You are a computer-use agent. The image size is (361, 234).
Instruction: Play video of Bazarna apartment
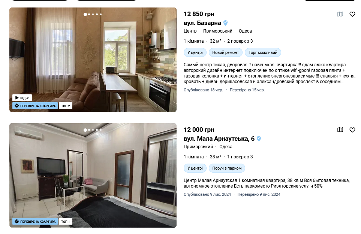[x=22, y=98]
